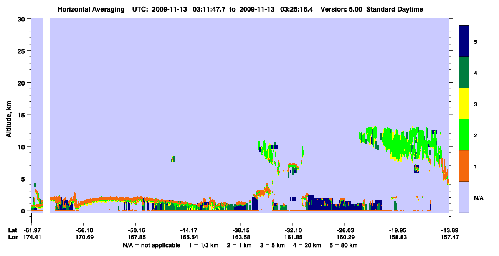The height and width of the screenshot is (256, 499).
Task: Click legend text '4 = 20 km'
Action: coord(308,245)
